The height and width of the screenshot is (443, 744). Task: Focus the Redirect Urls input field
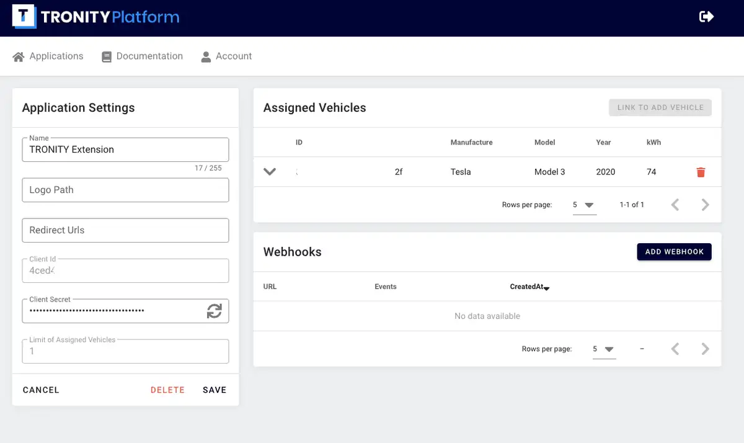125,230
